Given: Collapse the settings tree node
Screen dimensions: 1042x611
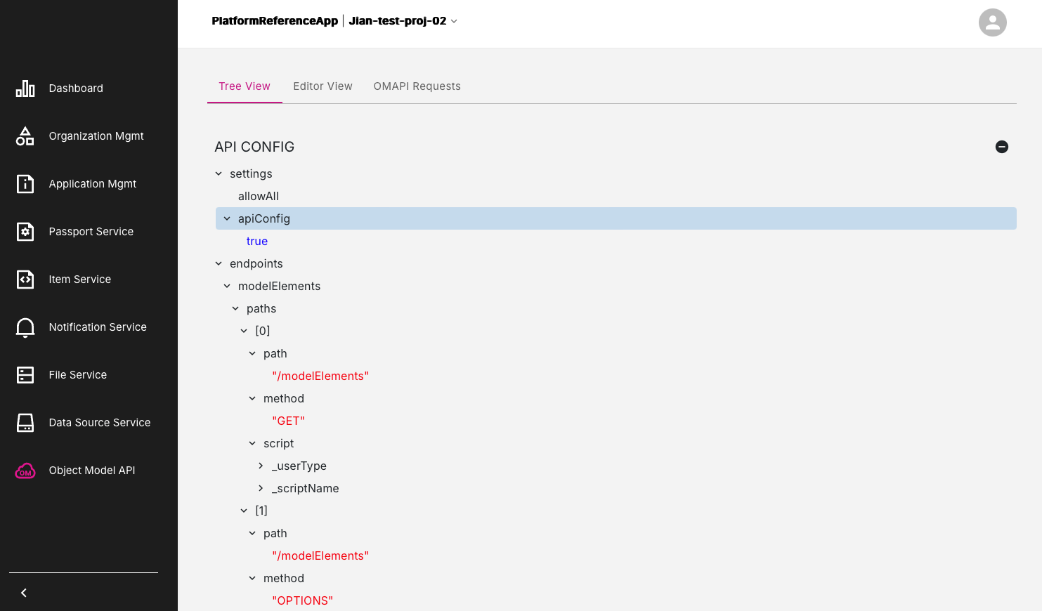Looking at the screenshot, I should pyautogui.click(x=219, y=173).
